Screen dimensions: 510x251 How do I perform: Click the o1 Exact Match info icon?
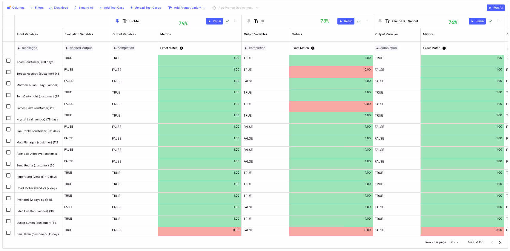coord(313,48)
